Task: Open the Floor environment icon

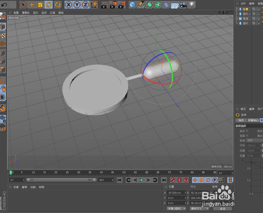Action: tap(175, 5)
